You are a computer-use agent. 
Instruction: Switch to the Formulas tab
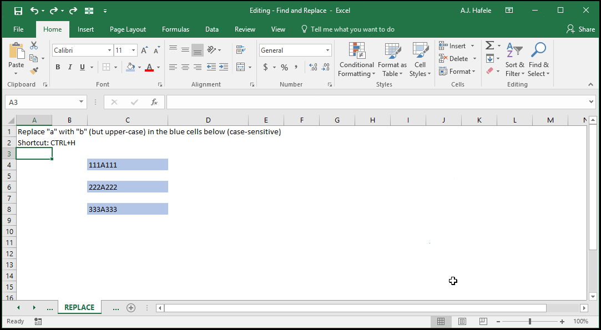tap(175, 29)
